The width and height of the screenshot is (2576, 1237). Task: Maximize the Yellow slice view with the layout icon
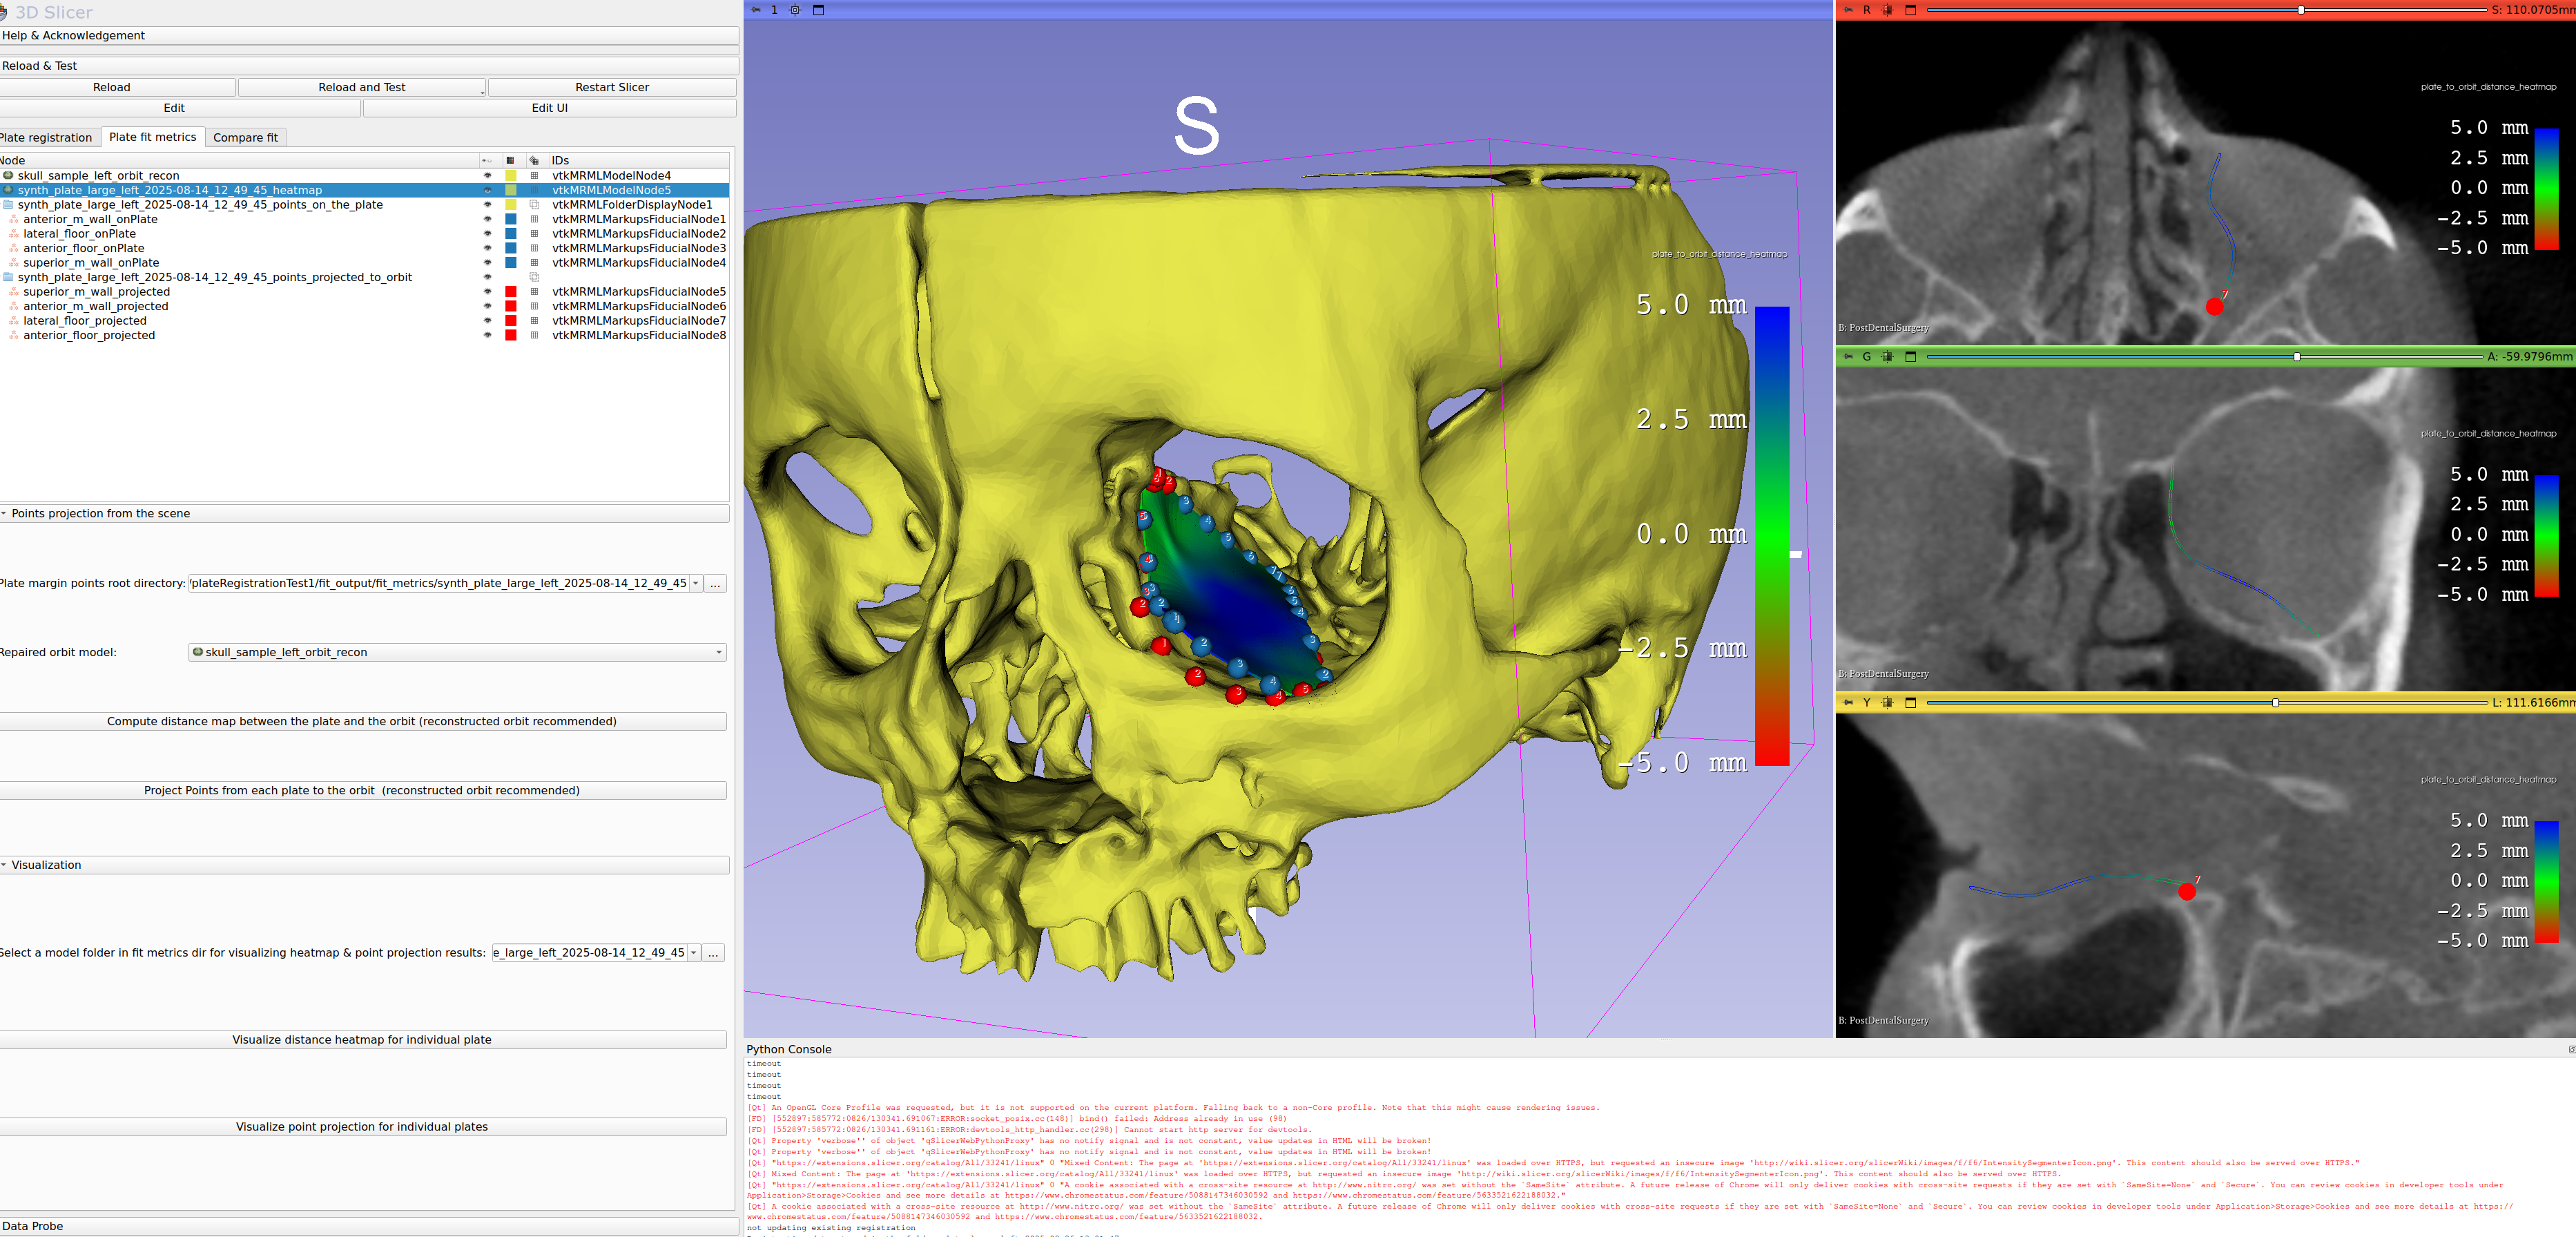(1910, 703)
